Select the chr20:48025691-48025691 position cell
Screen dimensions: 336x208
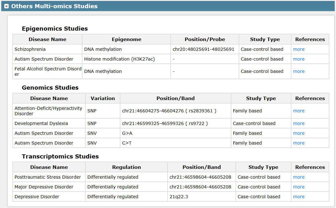[x=203, y=49]
